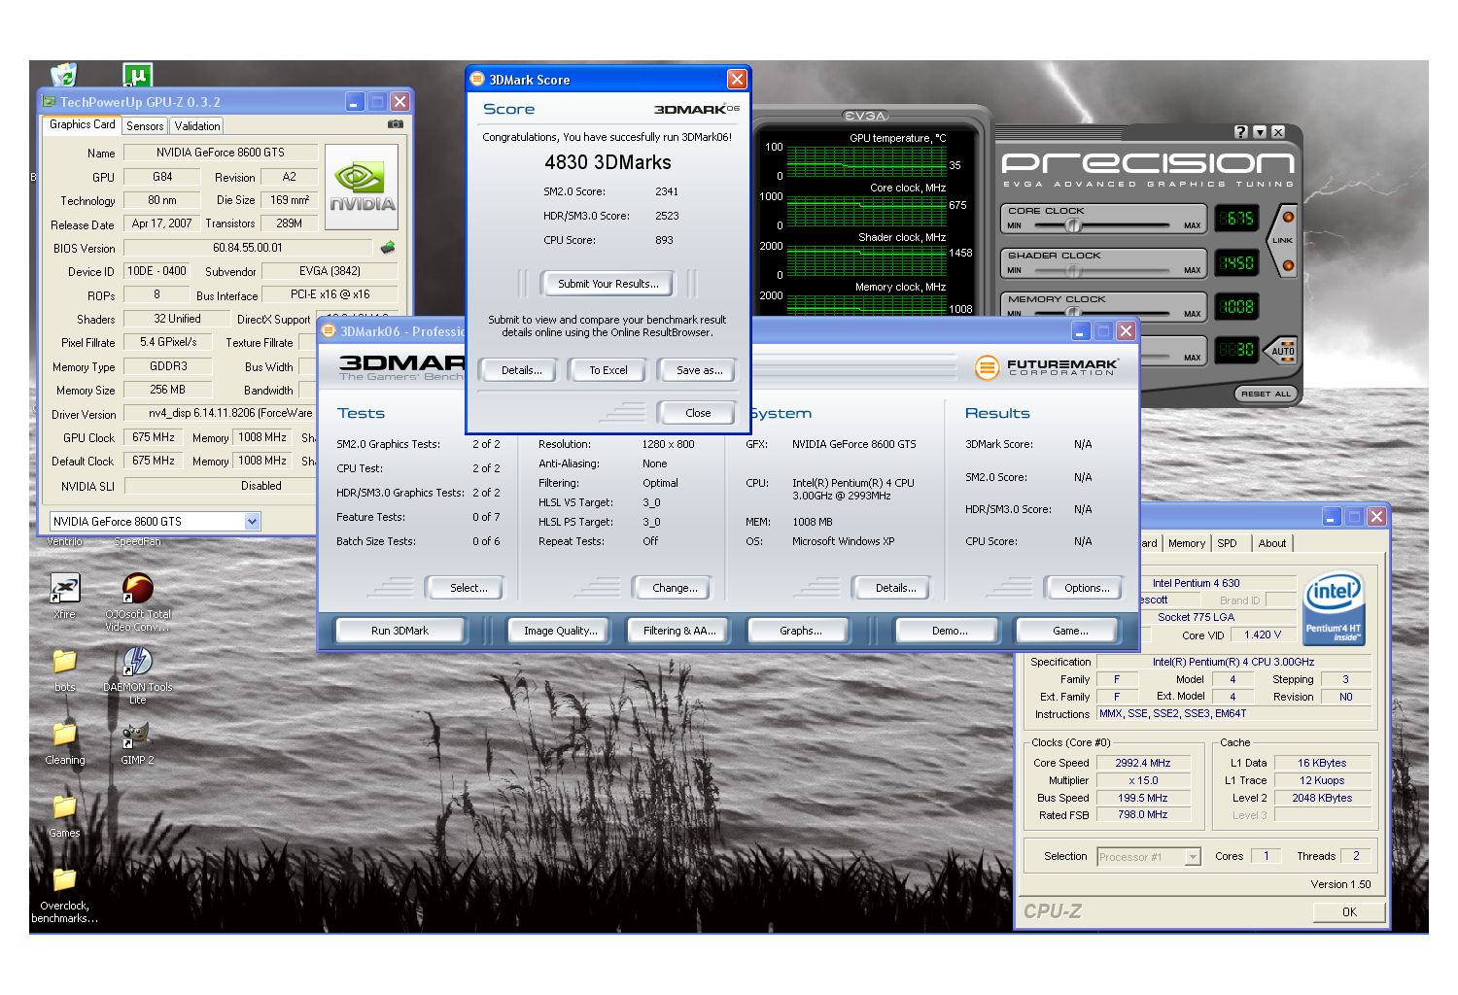Viewport: 1458px width, 995px height.
Task: Click Close button in 3DMark Score dialog
Action: pyautogui.click(x=698, y=413)
